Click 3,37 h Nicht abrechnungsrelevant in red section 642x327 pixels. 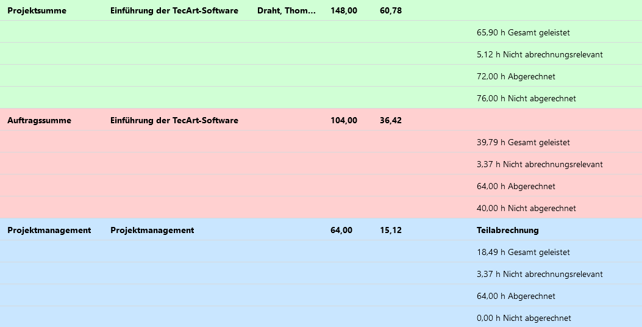point(540,164)
